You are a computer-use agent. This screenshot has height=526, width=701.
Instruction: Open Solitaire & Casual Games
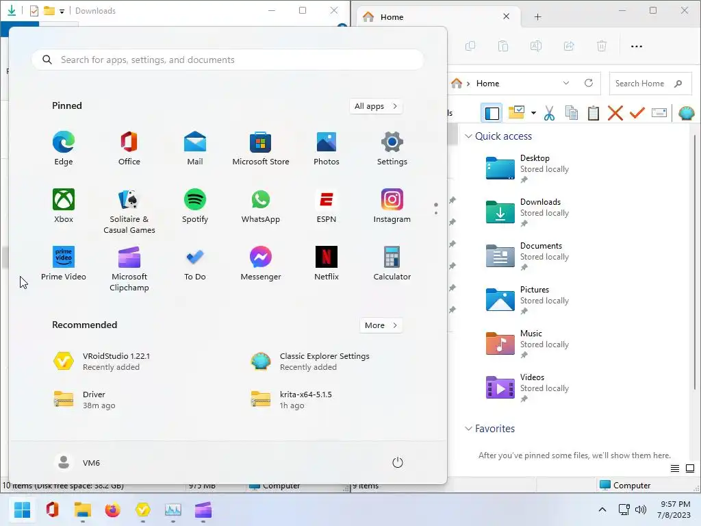129,211
